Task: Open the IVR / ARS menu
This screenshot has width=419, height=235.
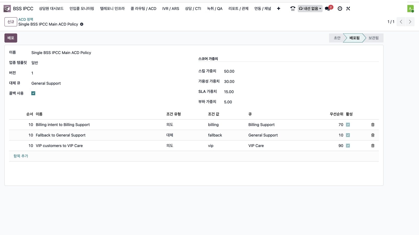Action: (x=171, y=9)
